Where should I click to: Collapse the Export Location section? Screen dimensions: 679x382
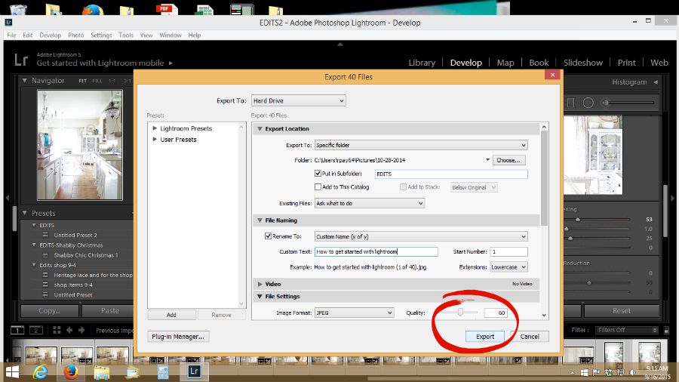coord(260,128)
